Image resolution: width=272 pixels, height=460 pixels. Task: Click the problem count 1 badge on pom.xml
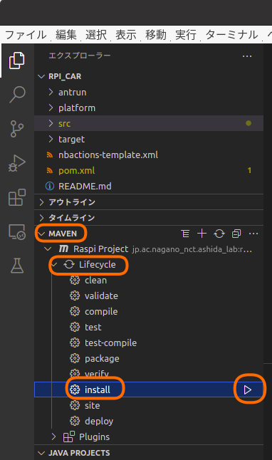click(x=249, y=170)
